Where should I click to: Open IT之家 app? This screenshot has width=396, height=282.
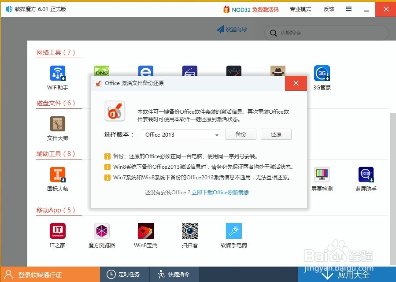(58, 235)
